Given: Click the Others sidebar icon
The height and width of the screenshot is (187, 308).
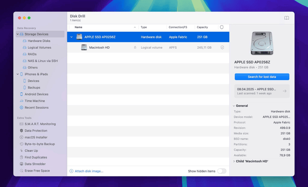Looking at the screenshot, I should [x=25, y=68].
